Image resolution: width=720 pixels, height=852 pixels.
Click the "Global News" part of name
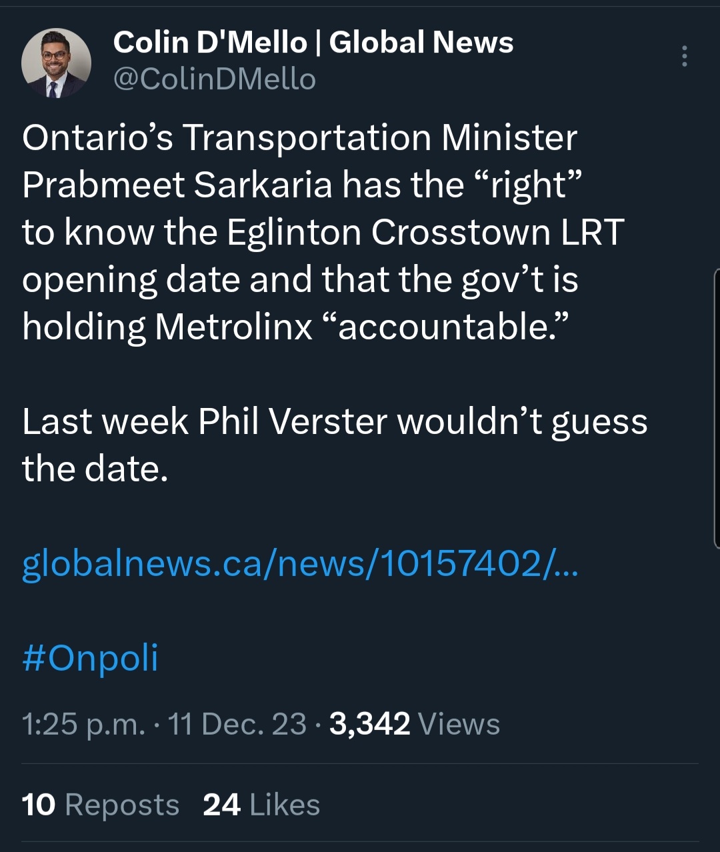click(x=421, y=43)
